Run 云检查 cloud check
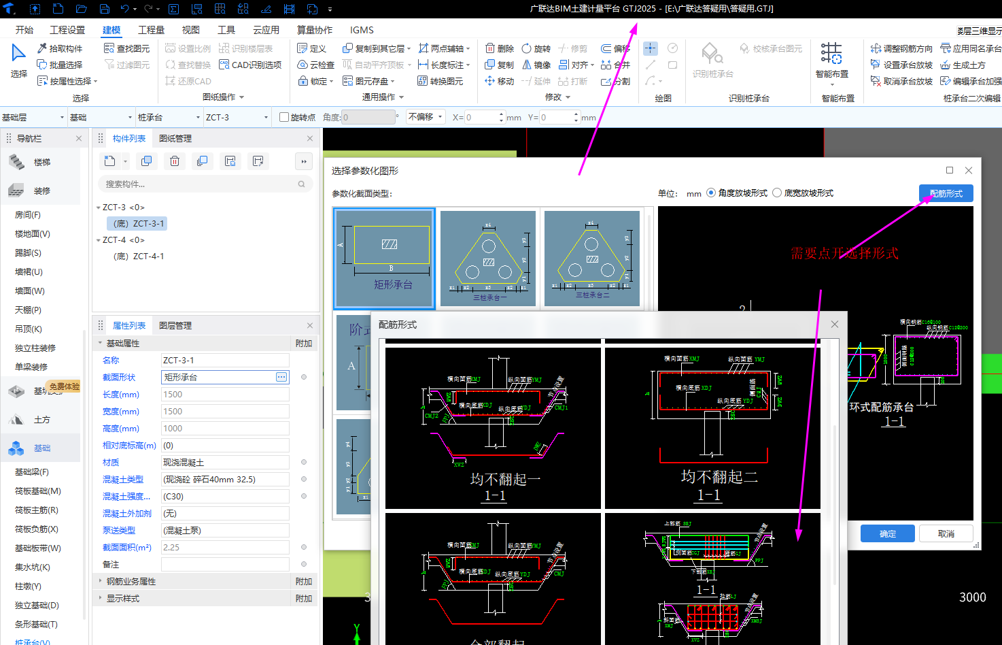Screen dimensions: 1002x645 316,65
